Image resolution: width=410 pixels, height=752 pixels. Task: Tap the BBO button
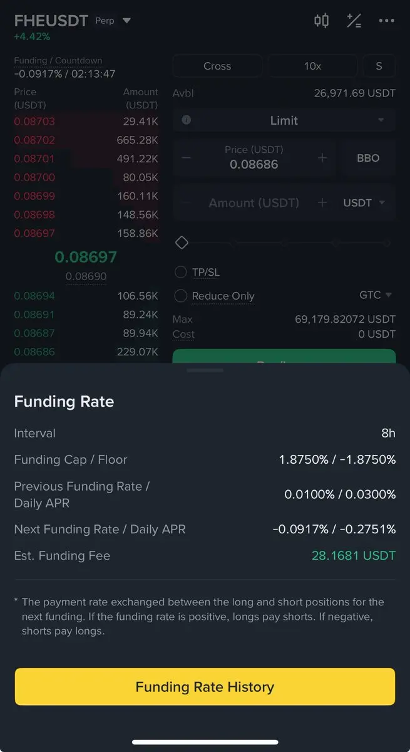pyautogui.click(x=368, y=158)
